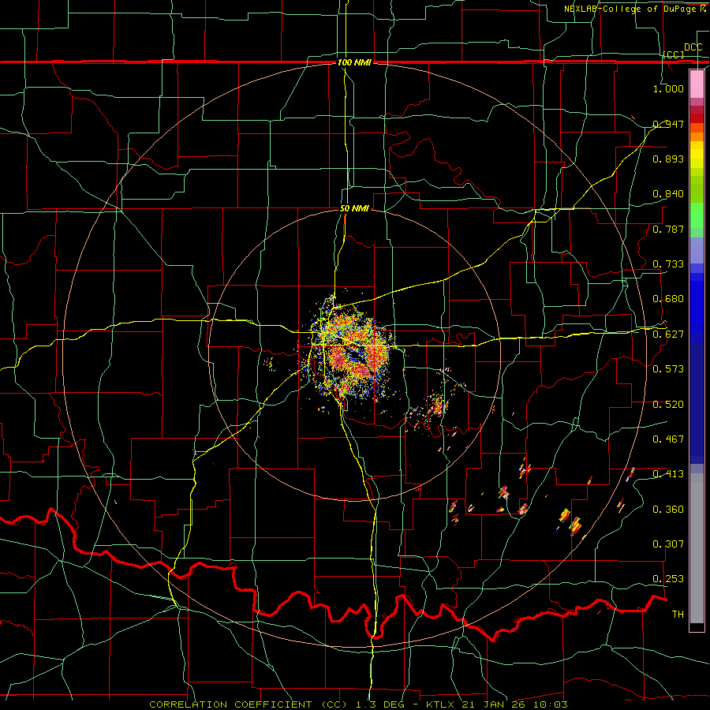Click the 0.307 legend value

(x=668, y=544)
